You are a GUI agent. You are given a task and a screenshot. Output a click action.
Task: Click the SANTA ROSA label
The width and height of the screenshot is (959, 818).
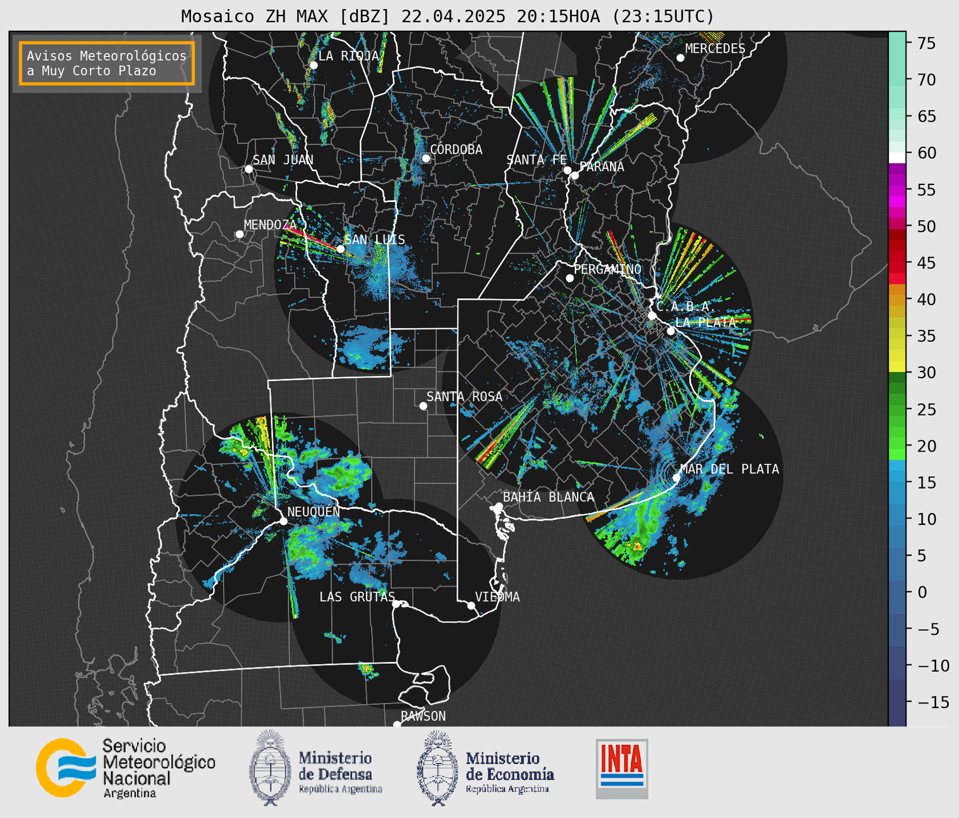click(x=464, y=396)
